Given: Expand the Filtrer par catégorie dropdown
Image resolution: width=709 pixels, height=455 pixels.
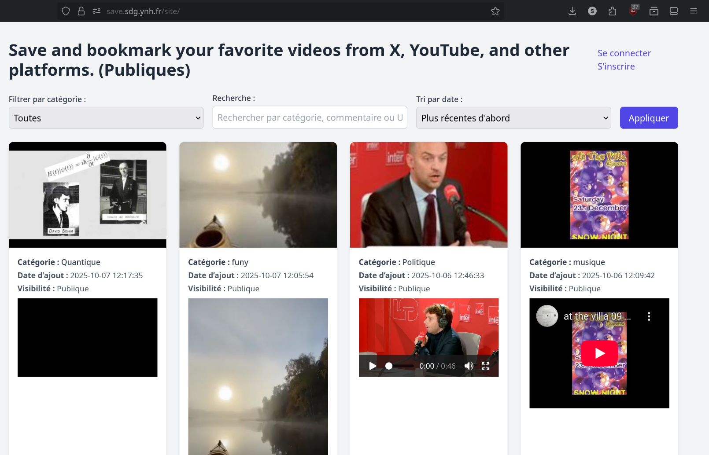Looking at the screenshot, I should coord(106,118).
